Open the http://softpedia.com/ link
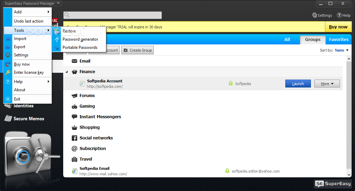 pos(105,86)
